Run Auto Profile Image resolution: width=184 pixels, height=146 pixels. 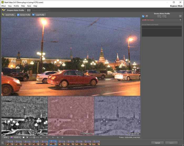[x=8, y=15]
